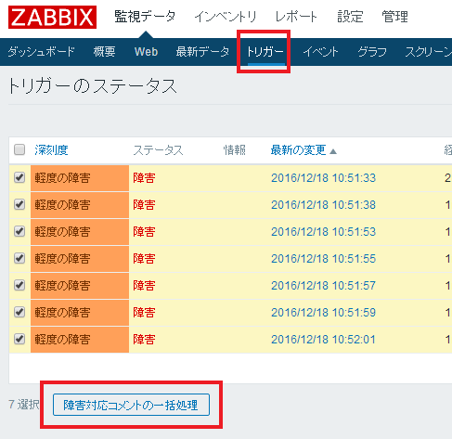This screenshot has height=439, width=452.
Task: Sort by the 深刻度 column header
Action: pos(51,150)
